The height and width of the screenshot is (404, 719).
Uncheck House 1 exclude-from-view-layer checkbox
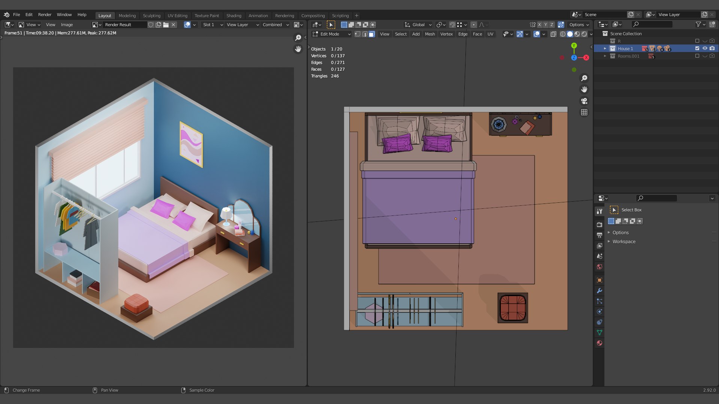point(697,48)
